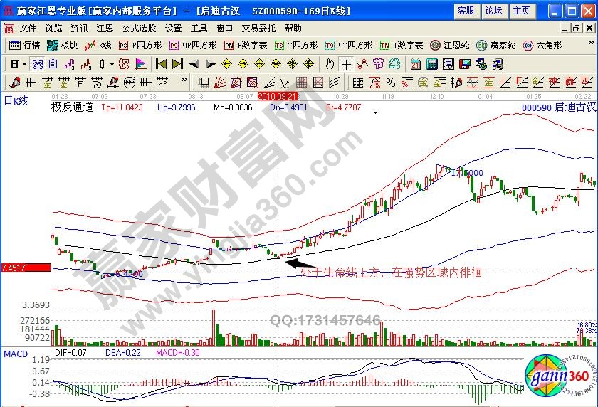Open the P四方形 tool

140,46
